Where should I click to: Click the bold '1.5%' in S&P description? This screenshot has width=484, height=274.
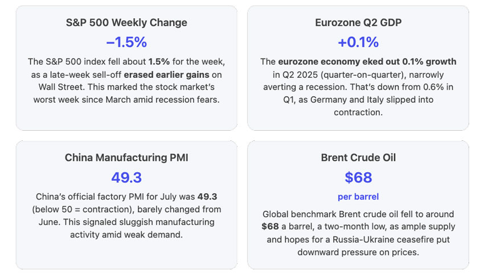(x=158, y=61)
